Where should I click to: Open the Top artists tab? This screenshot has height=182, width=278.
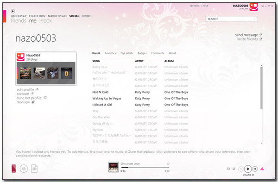[126, 53]
